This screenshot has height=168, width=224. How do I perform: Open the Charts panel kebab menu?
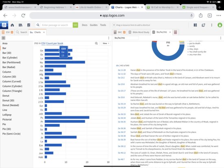109,38
